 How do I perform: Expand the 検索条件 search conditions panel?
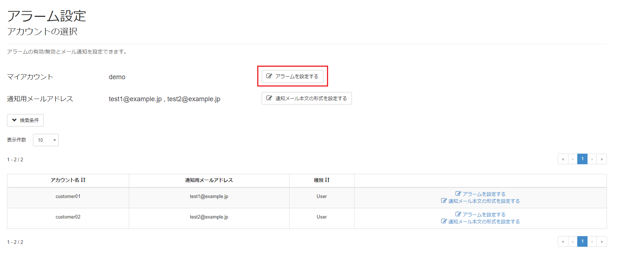(25, 120)
